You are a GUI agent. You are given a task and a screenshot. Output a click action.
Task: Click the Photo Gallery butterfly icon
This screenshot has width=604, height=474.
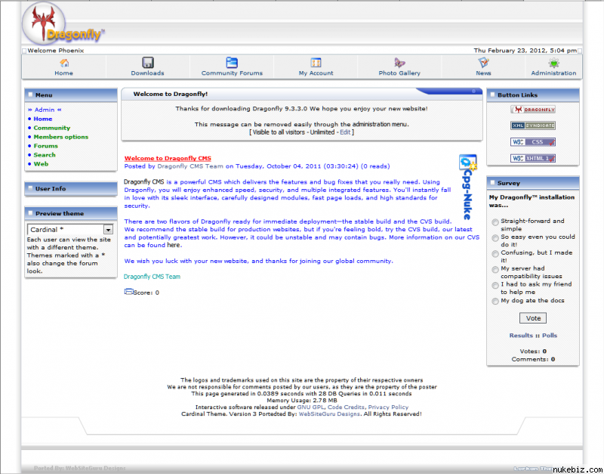click(399, 63)
